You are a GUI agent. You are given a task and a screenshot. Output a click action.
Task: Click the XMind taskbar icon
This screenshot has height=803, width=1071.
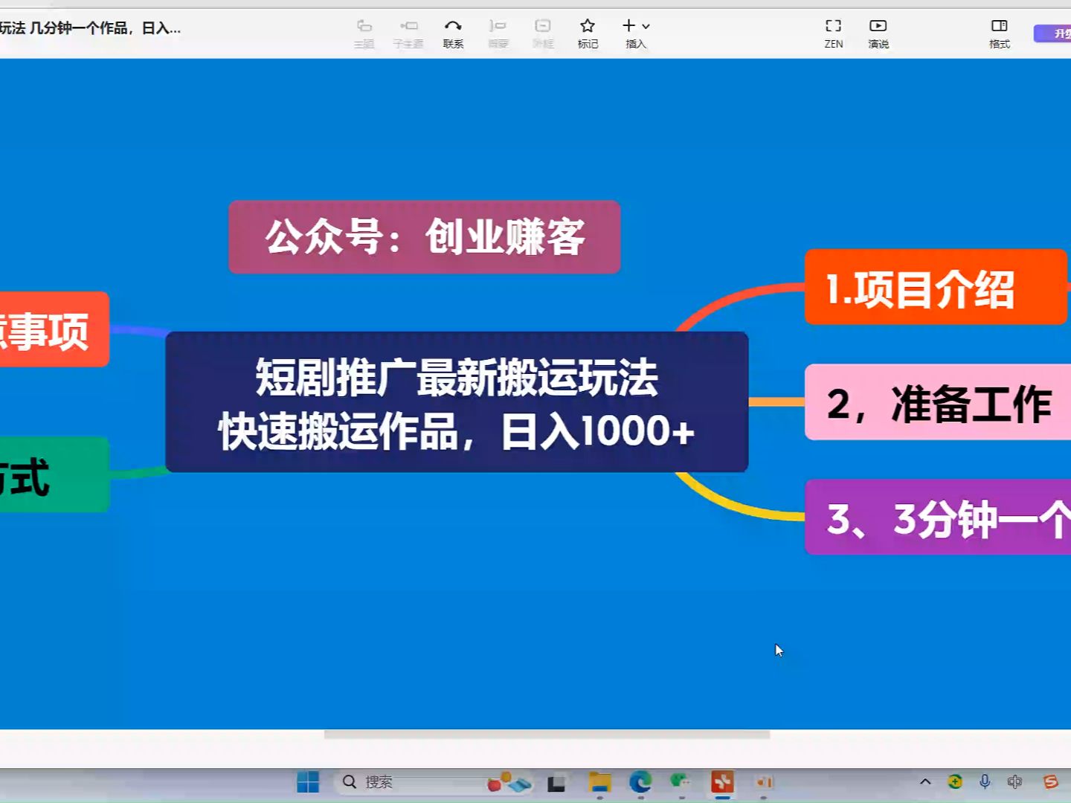[x=722, y=782]
